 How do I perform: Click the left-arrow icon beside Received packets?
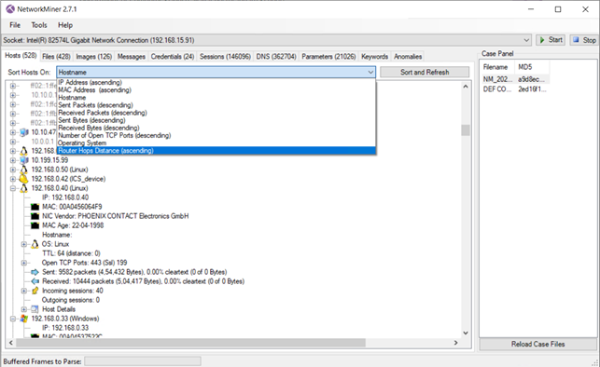pyautogui.click(x=35, y=281)
